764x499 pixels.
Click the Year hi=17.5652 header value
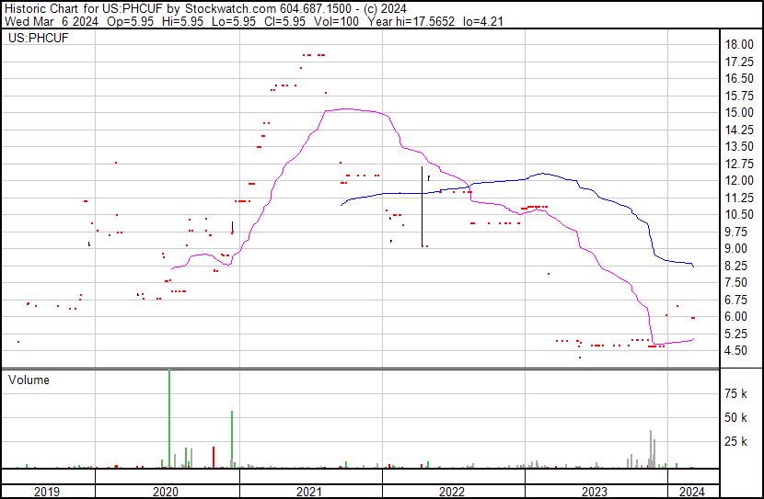pos(411,21)
